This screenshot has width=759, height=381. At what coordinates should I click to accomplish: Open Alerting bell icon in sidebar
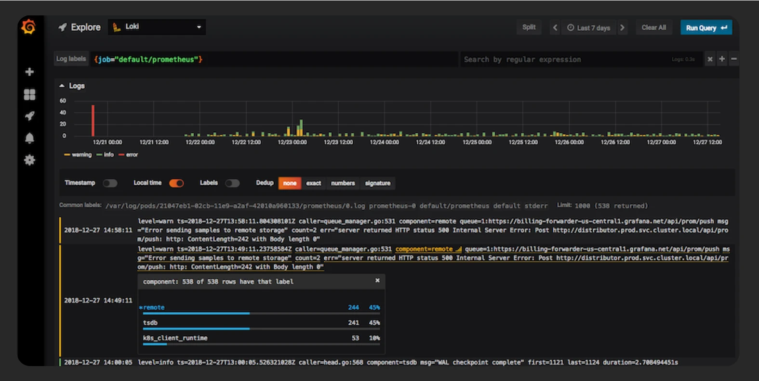tap(29, 138)
